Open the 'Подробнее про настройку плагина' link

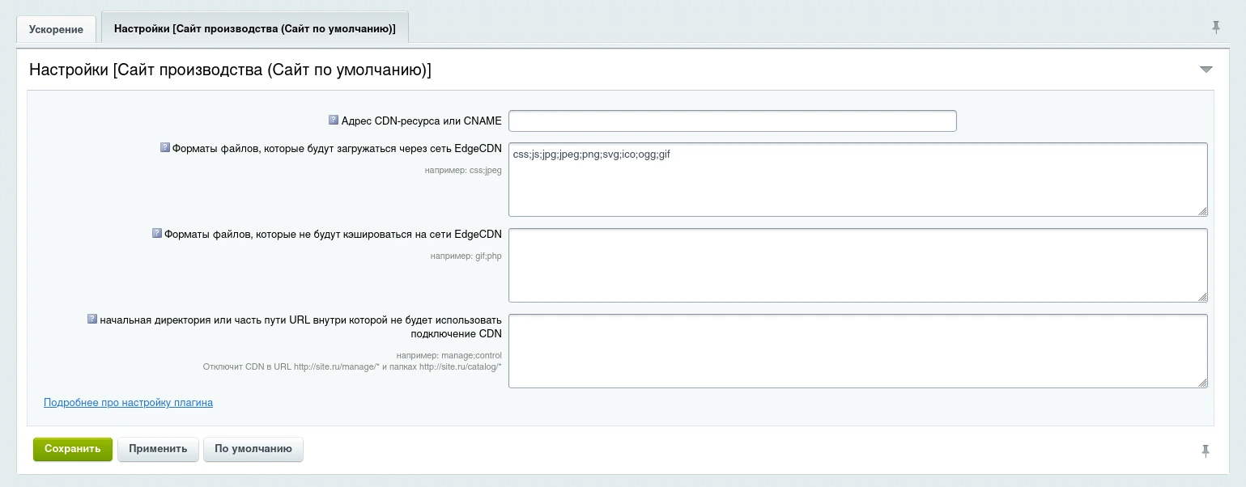128,402
